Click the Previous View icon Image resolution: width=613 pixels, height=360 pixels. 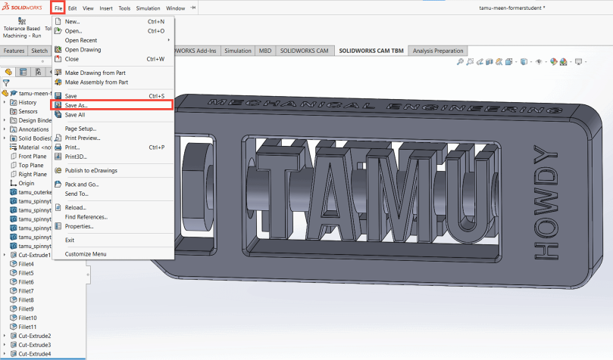[480, 61]
